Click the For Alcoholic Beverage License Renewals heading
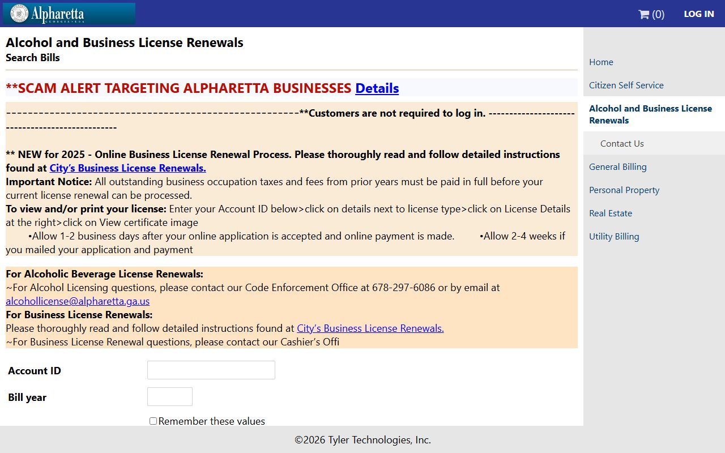 tap(105, 274)
